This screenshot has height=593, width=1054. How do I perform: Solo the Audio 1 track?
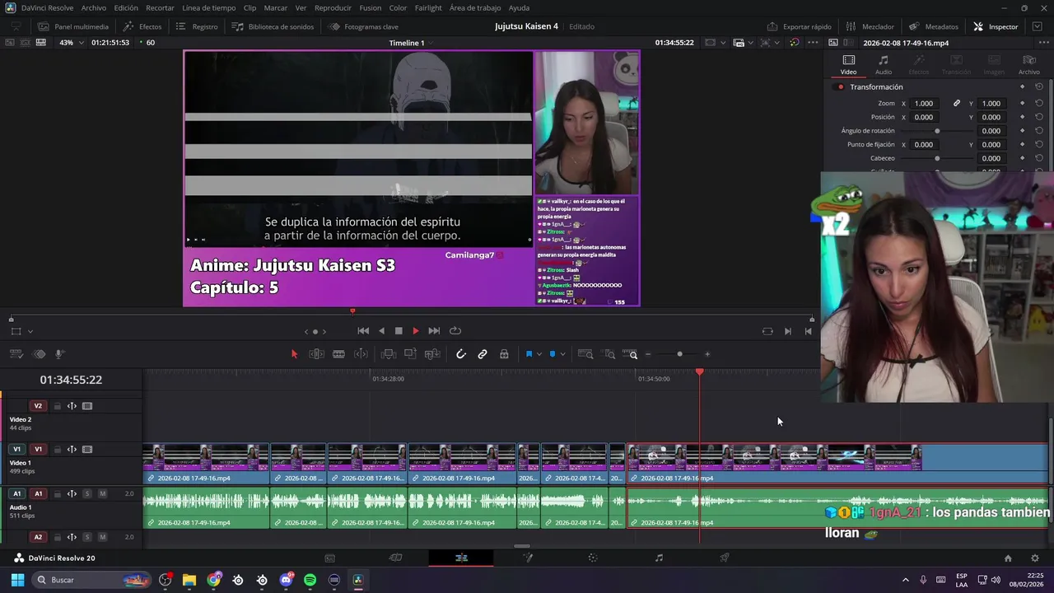tap(86, 493)
